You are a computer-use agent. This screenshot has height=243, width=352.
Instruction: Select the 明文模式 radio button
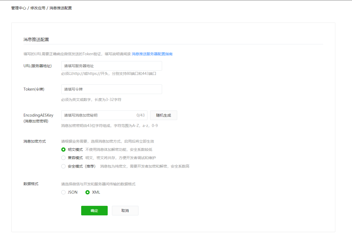point(63,150)
